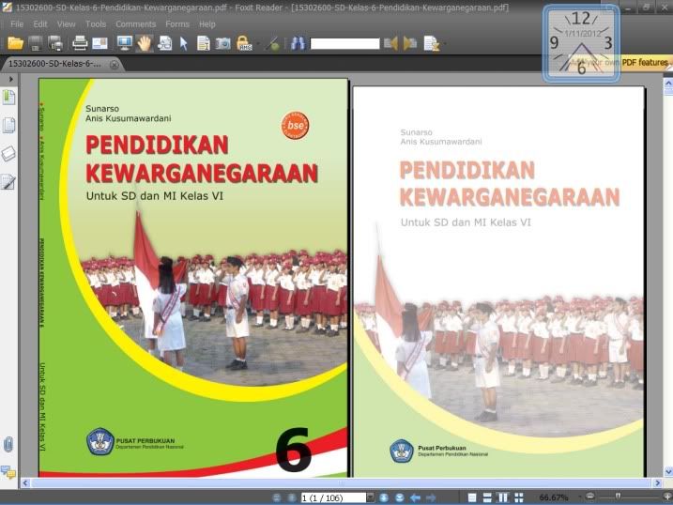Click the zoom in plus button
This screenshot has width=673, height=505.
666,497
